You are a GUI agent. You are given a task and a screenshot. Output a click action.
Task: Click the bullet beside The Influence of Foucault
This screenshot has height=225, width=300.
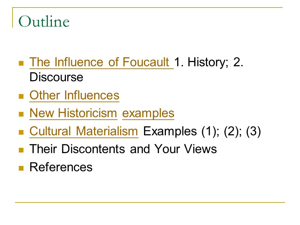(x=21, y=63)
